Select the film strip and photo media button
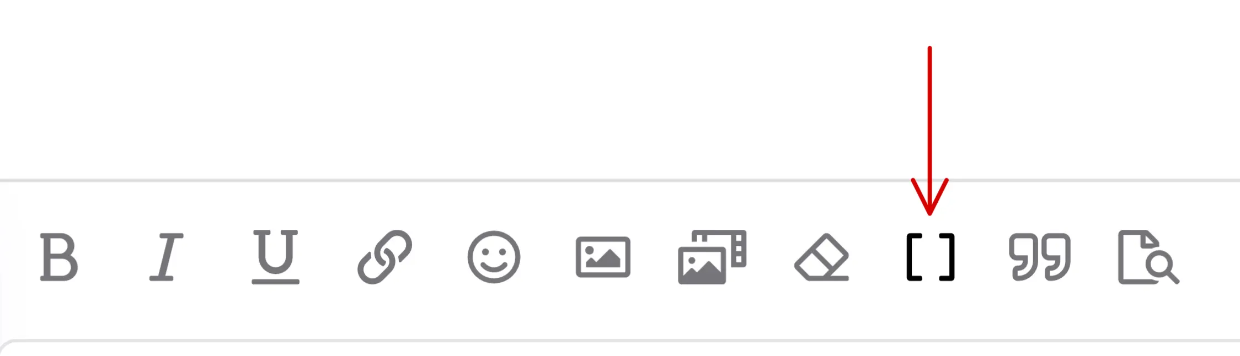Screen dimensions: 1240x356 [x=712, y=257]
